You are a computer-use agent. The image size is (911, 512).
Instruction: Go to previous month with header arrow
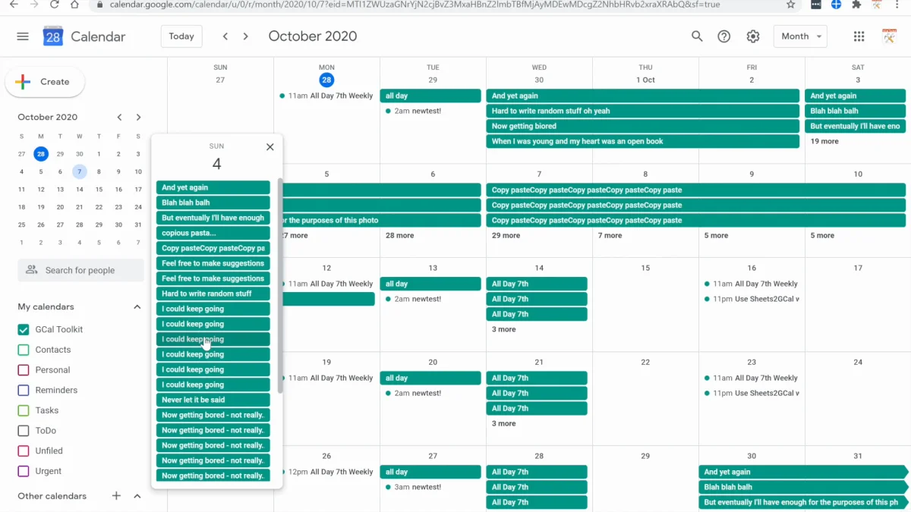point(225,36)
